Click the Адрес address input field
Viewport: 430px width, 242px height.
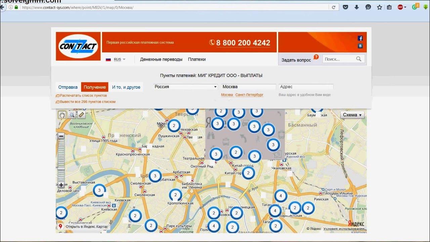pos(306,87)
